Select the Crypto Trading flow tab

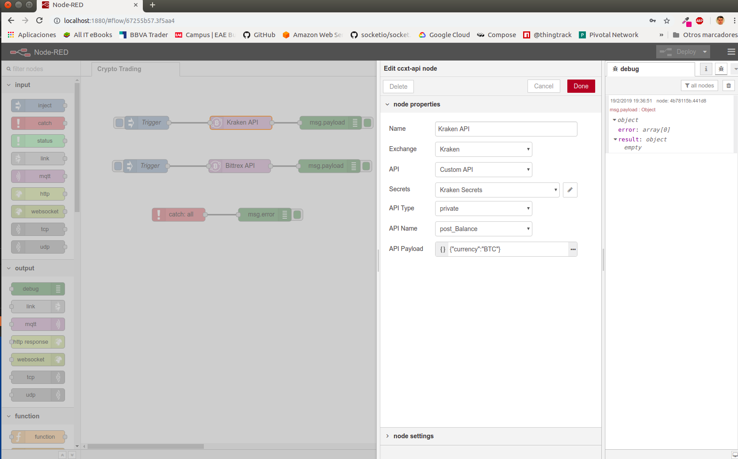(136, 69)
